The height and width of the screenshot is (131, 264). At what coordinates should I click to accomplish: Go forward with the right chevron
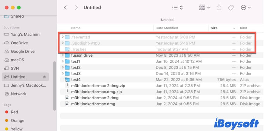click(x=76, y=8)
